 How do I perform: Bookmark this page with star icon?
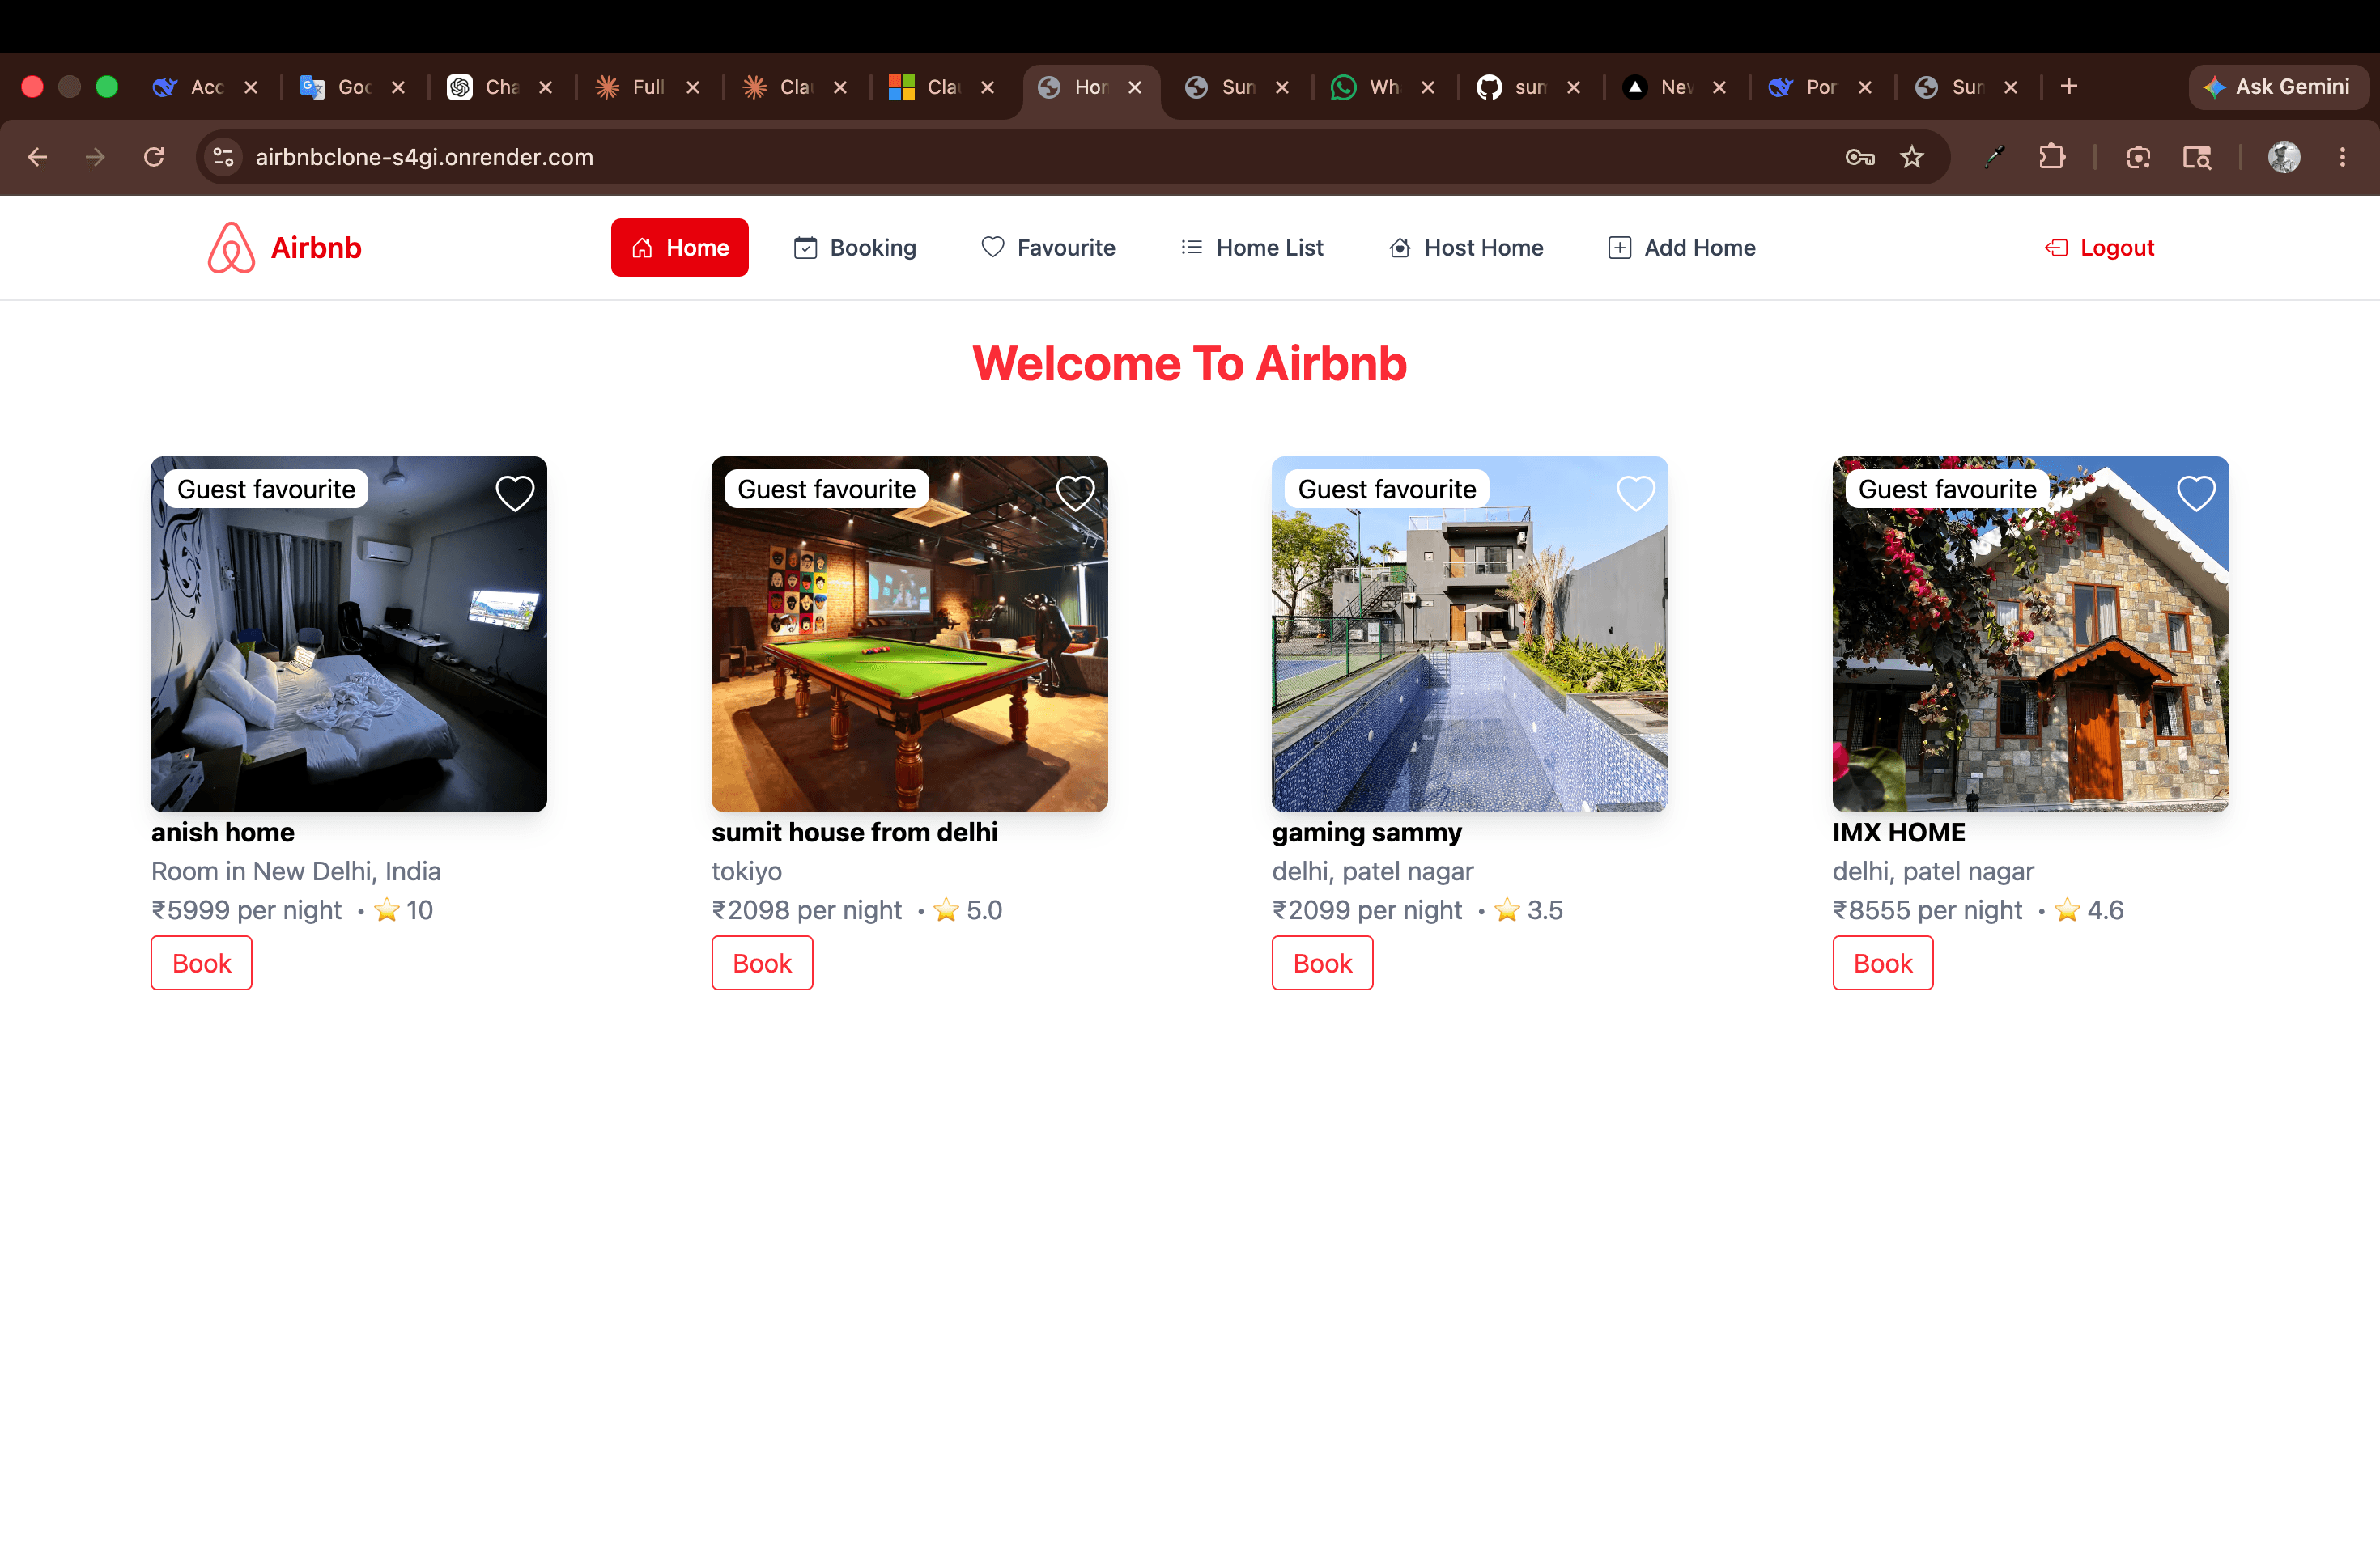(1912, 157)
